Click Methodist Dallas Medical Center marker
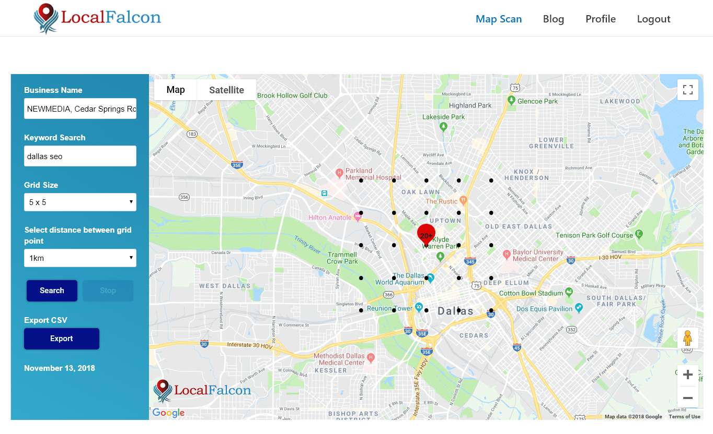 click(x=371, y=358)
